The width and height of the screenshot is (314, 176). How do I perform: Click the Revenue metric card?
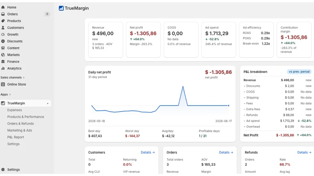tap(106, 40)
